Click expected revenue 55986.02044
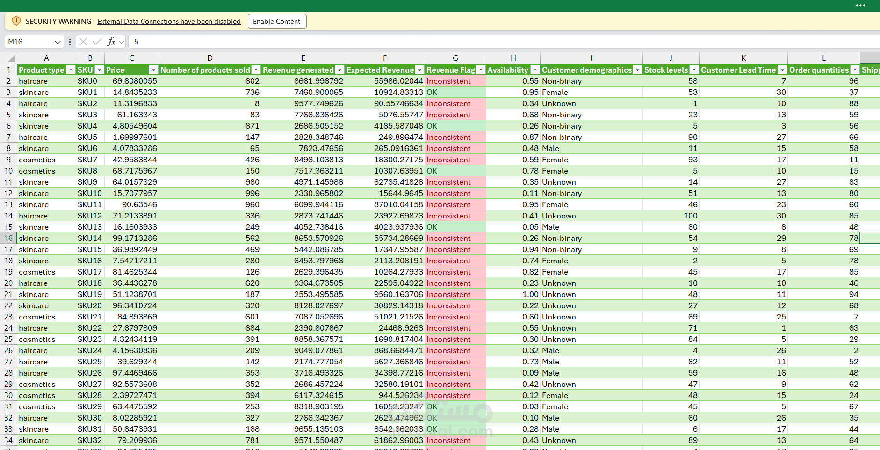Screen dimensions: 880x450 click(385, 81)
